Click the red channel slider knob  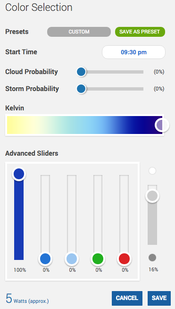(124, 259)
